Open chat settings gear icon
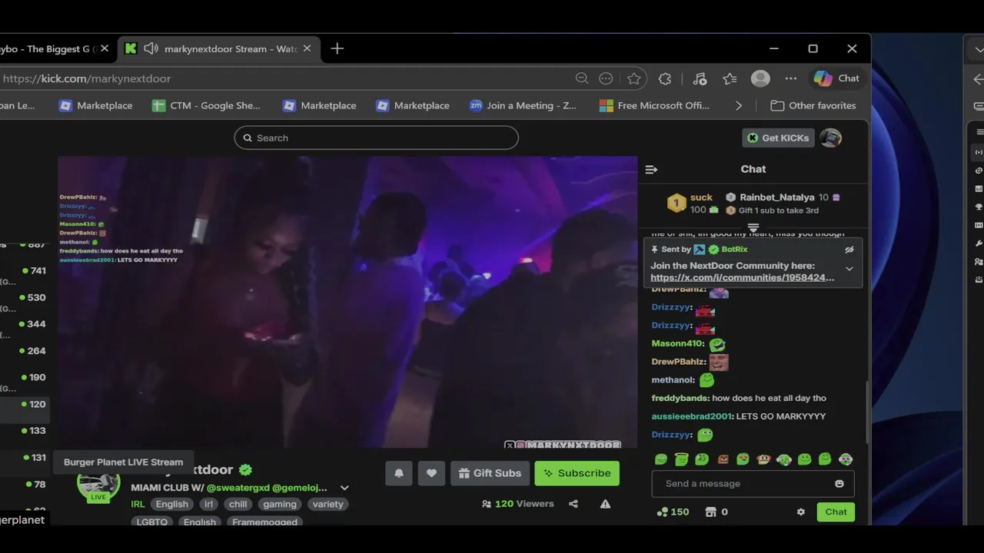 click(x=800, y=512)
